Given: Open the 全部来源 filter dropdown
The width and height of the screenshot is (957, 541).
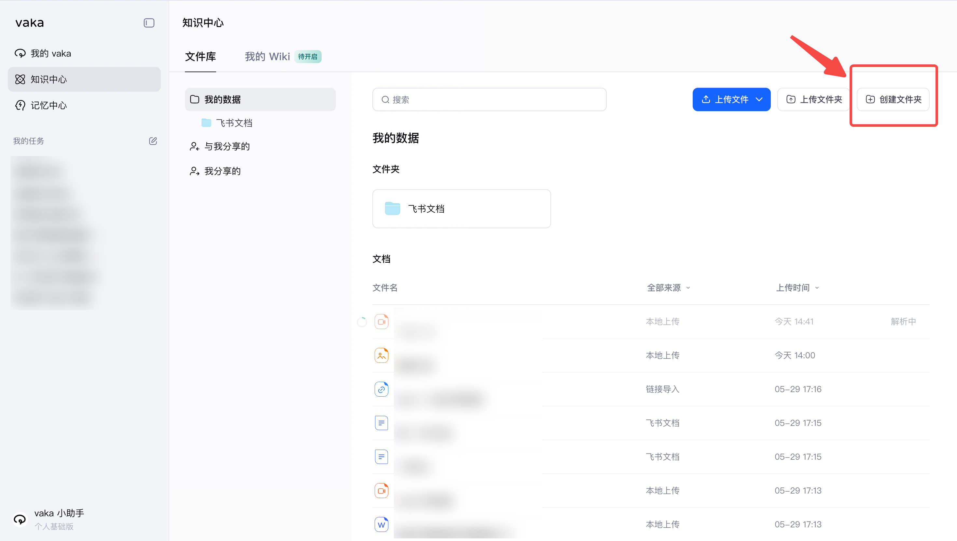Looking at the screenshot, I should point(668,288).
